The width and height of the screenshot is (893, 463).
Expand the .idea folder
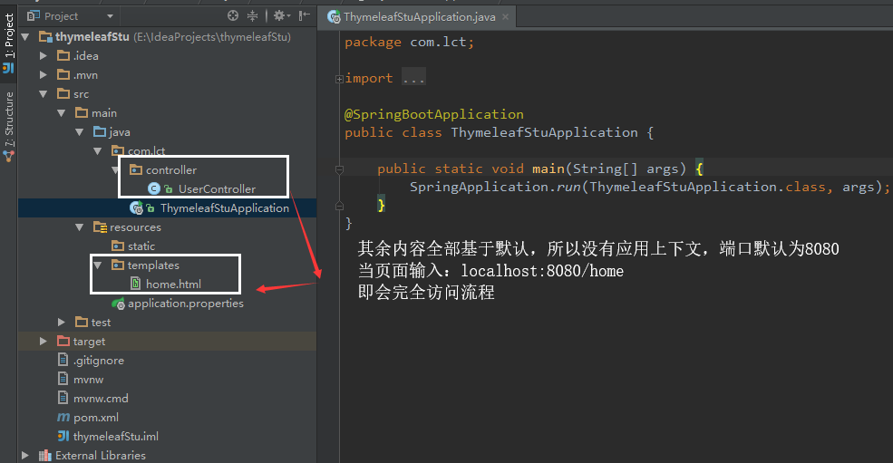click(44, 56)
